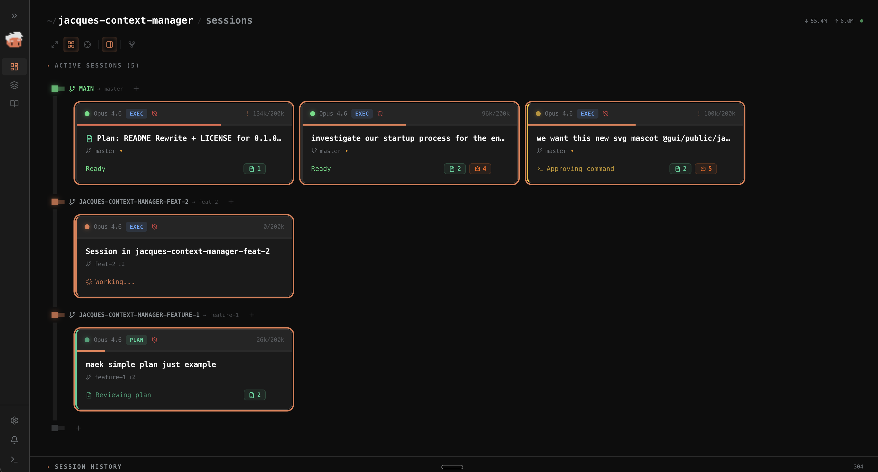Image resolution: width=878 pixels, height=472 pixels.
Task: Switch to focus crosshair view
Action: pos(87,45)
